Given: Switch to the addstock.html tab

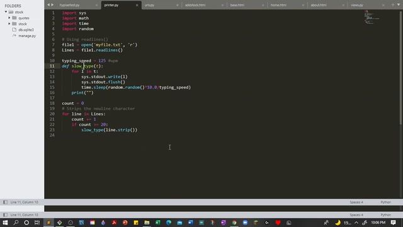Looking at the screenshot, I should click(195, 5).
